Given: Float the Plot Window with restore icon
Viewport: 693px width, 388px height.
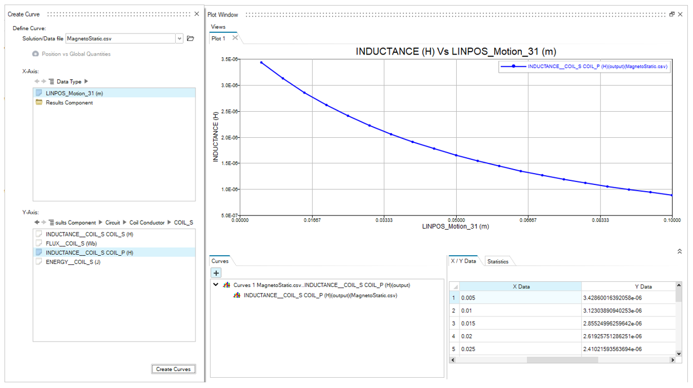Looking at the screenshot, I should (672, 14).
